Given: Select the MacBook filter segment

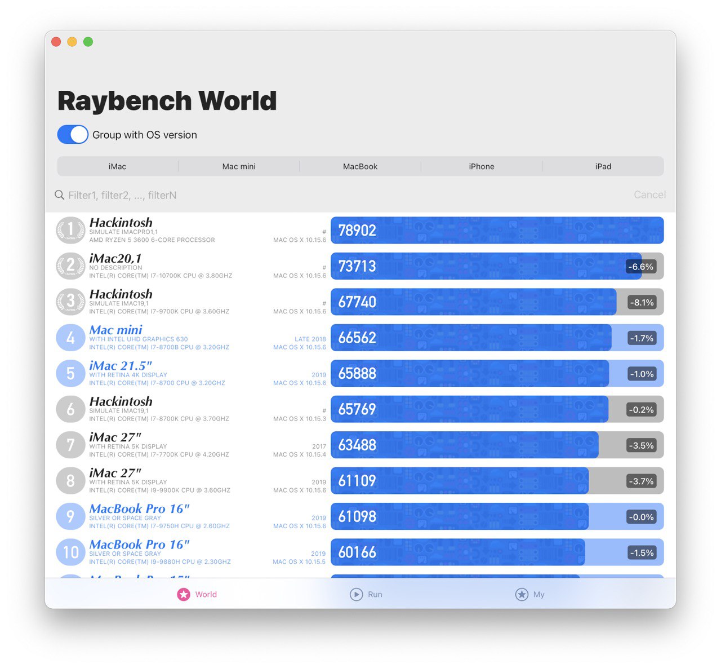Looking at the screenshot, I should click(x=360, y=166).
